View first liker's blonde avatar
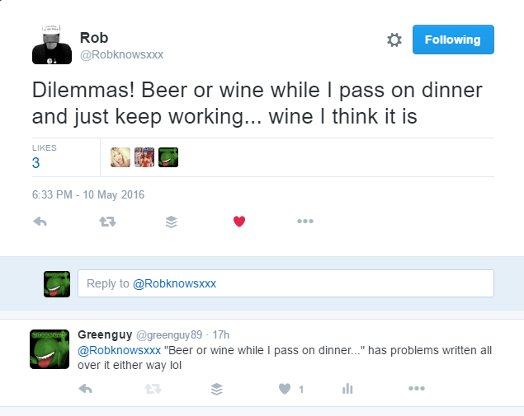The image size is (524, 416). (120, 157)
